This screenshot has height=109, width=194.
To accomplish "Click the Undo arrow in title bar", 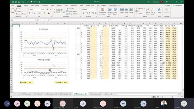I will pyautogui.click(x=23, y=2).
